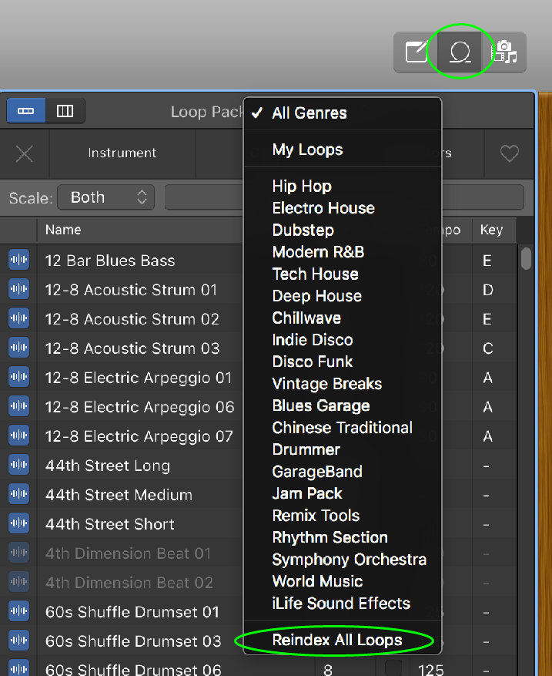Click the waveform icon for 60s Shuffle Drumset 01
Screen dimensions: 552x676
[18, 612]
